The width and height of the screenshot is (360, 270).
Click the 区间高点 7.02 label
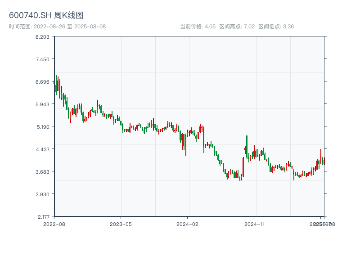[x=237, y=27]
